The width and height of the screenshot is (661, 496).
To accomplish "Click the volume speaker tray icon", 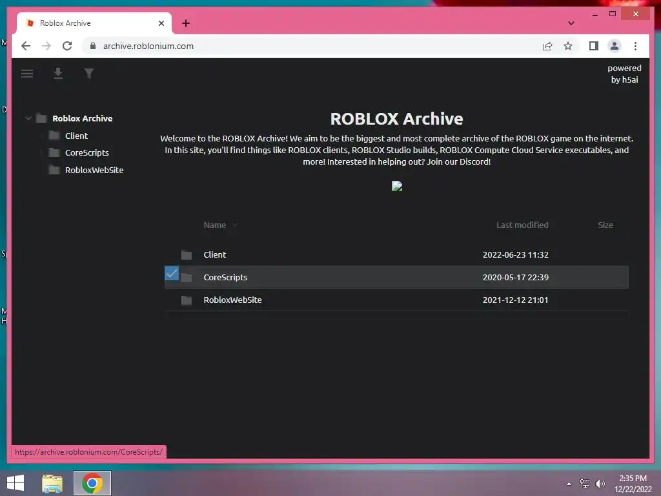I will tap(600, 484).
